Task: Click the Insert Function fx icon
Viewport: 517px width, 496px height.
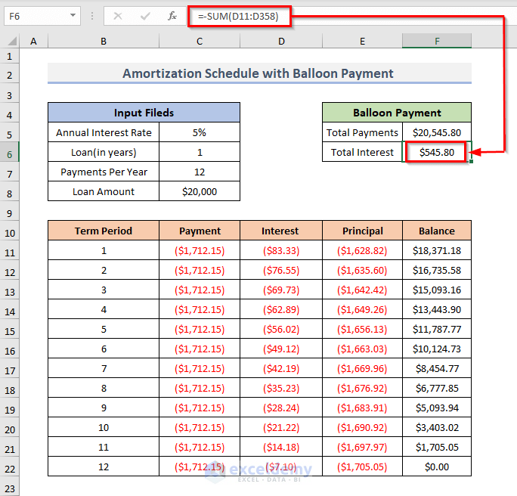Action: [172, 15]
